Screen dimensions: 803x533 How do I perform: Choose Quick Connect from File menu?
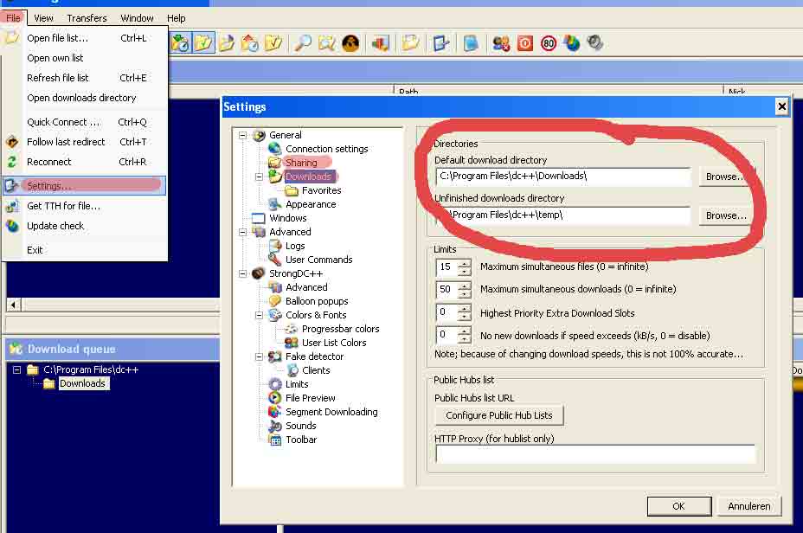(85, 122)
